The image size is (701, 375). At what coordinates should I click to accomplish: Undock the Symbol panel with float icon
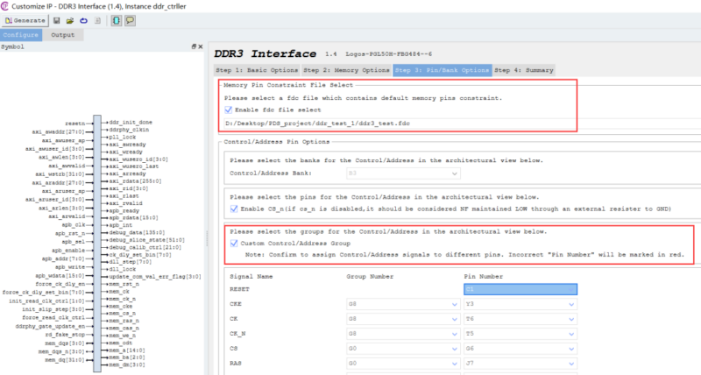point(195,46)
